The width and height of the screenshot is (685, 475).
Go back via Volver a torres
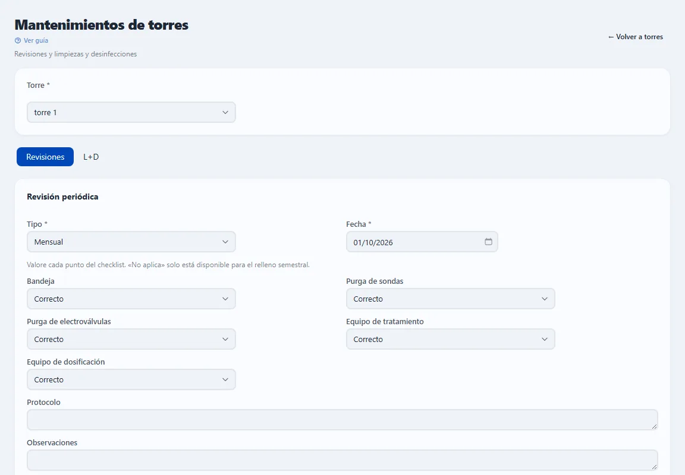point(636,37)
